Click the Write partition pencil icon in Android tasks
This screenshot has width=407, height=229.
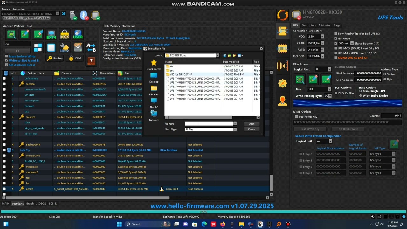coord(25,34)
